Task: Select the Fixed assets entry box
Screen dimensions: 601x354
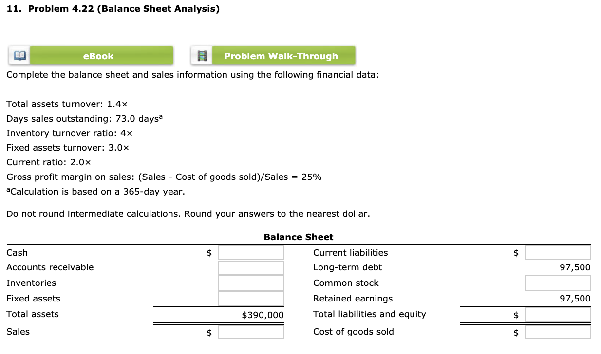Action: (x=251, y=299)
